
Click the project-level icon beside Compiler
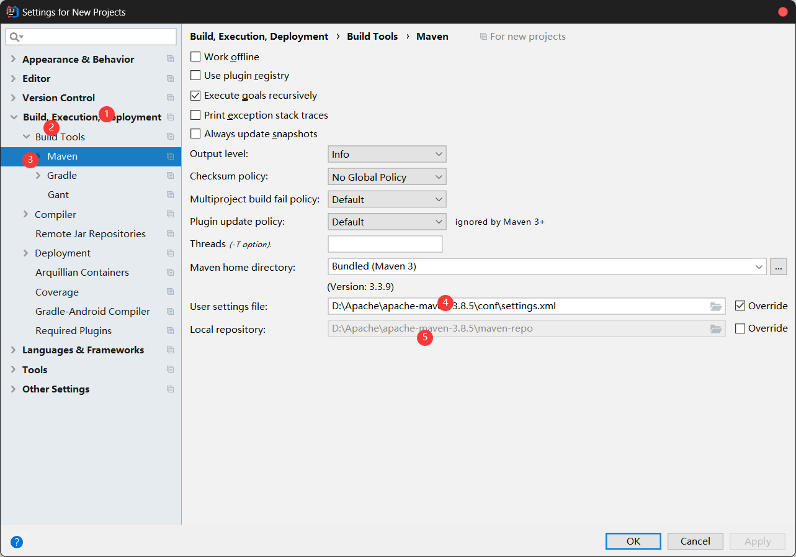[x=170, y=214]
